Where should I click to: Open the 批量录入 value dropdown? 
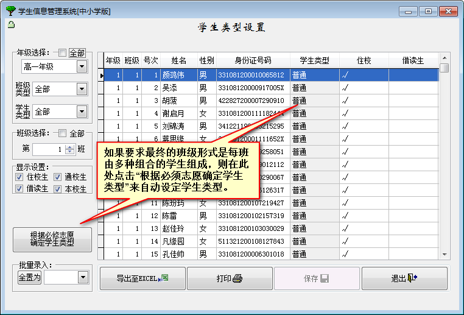(83, 277)
